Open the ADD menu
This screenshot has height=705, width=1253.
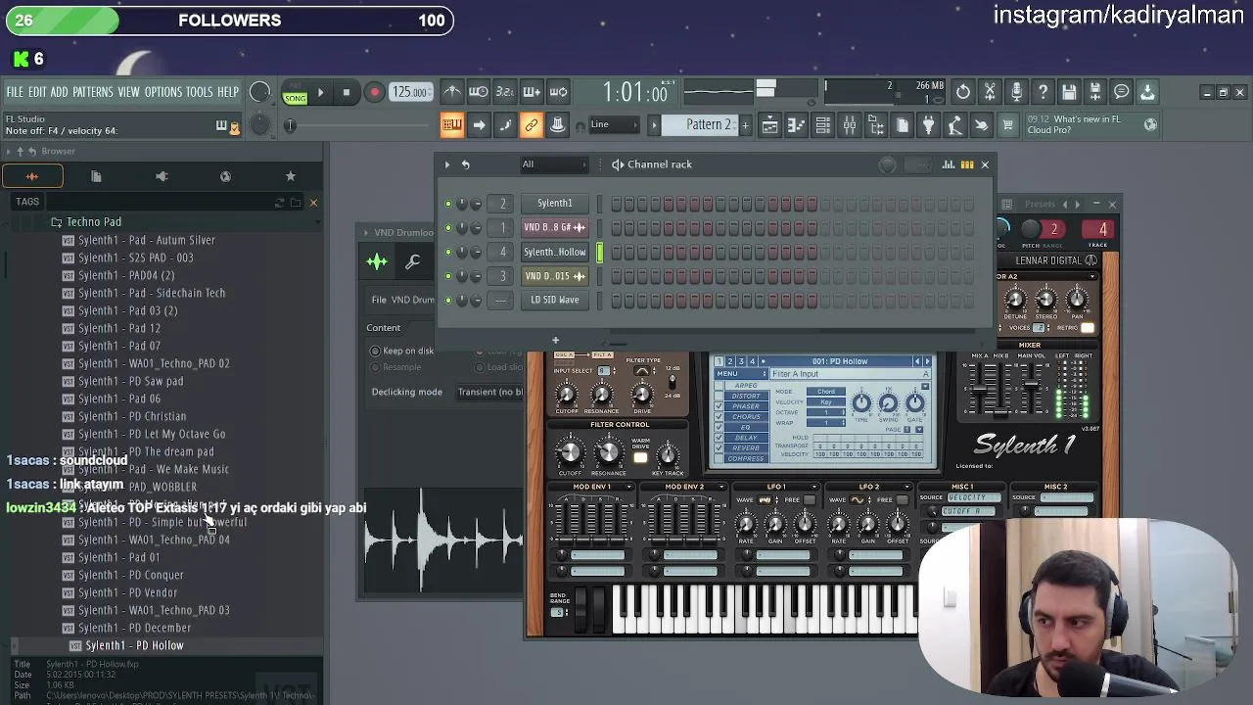(59, 92)
